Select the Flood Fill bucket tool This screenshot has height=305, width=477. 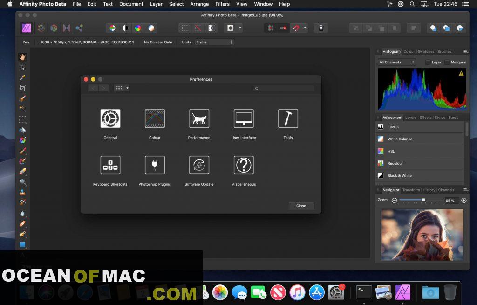[x=22, y=130]
